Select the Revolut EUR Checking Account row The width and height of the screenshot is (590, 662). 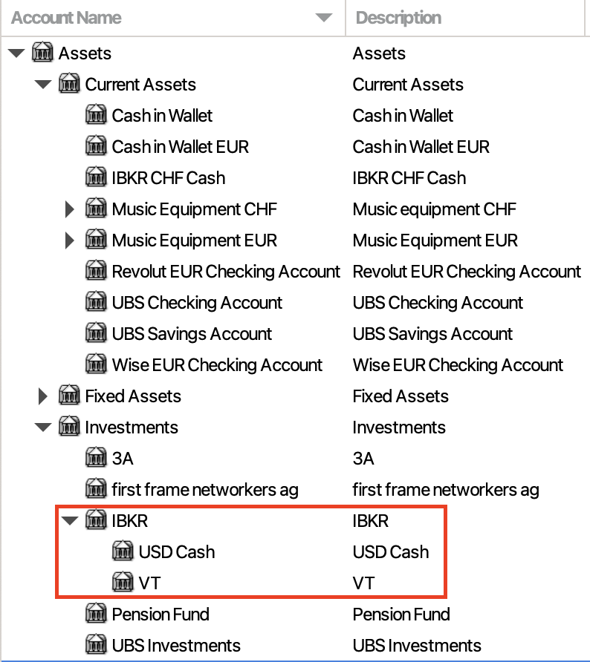295,272
